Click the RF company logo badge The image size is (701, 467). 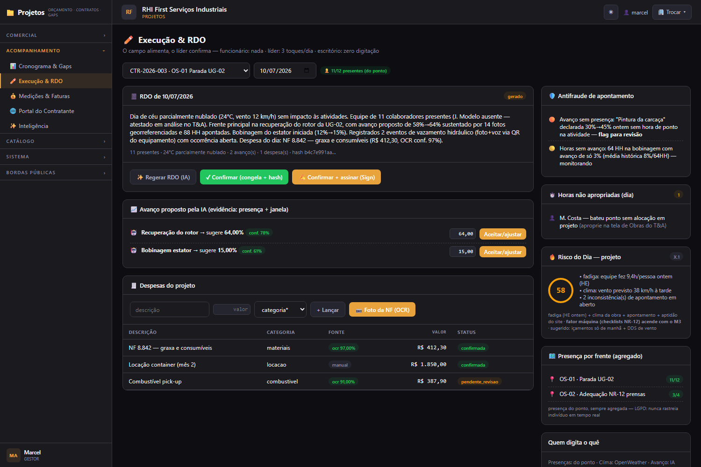tap(129, 12)
